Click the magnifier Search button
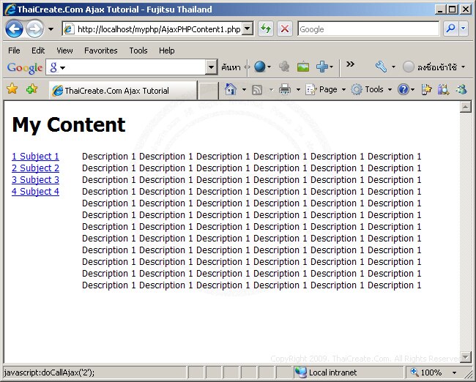The height and width of the screenshot is (382, 476). click(451, 29)
